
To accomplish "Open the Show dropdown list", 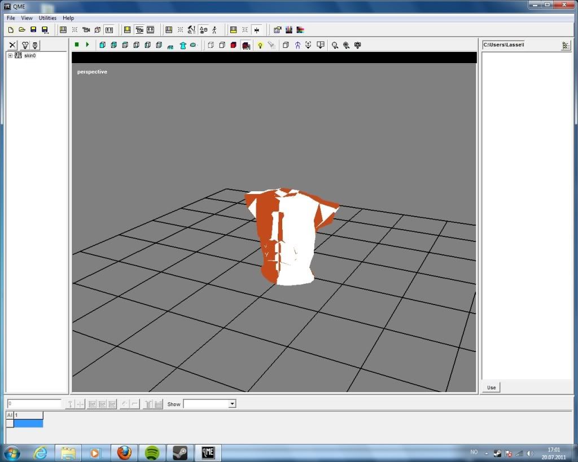I will 232,404.
